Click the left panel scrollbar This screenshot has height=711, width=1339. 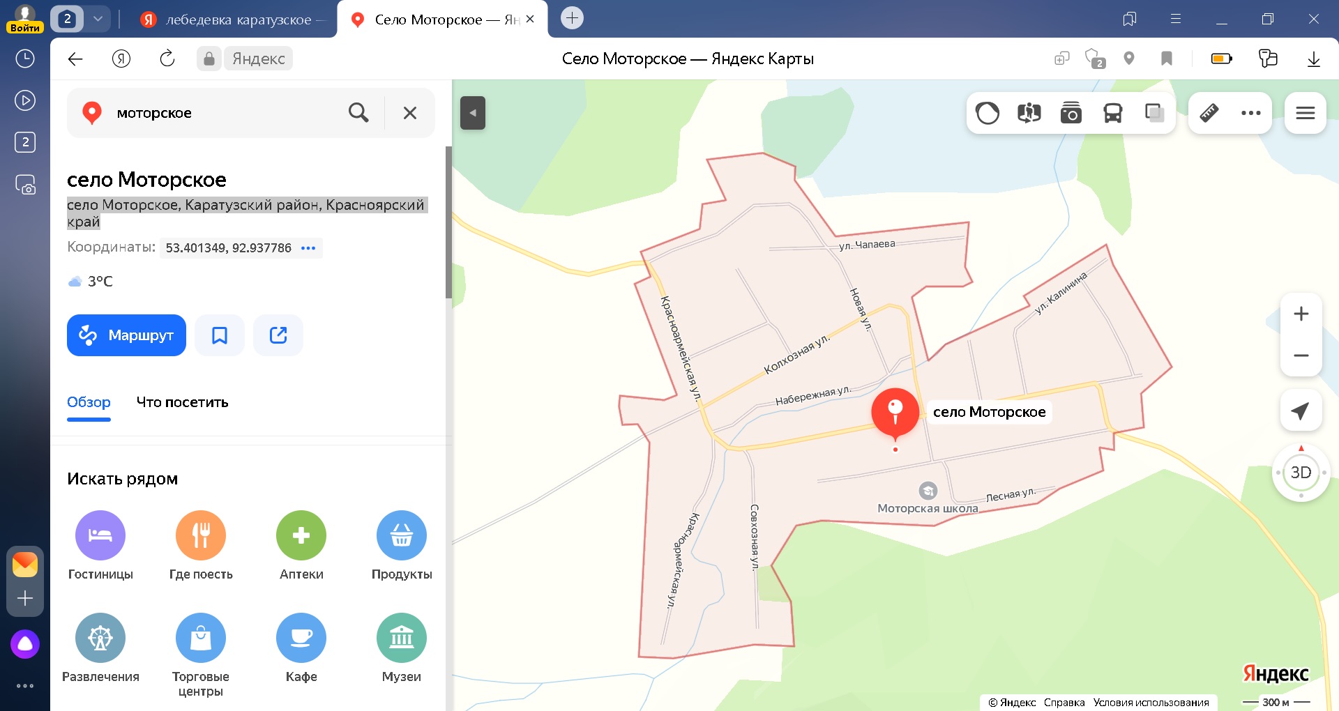tap(448, 223)
